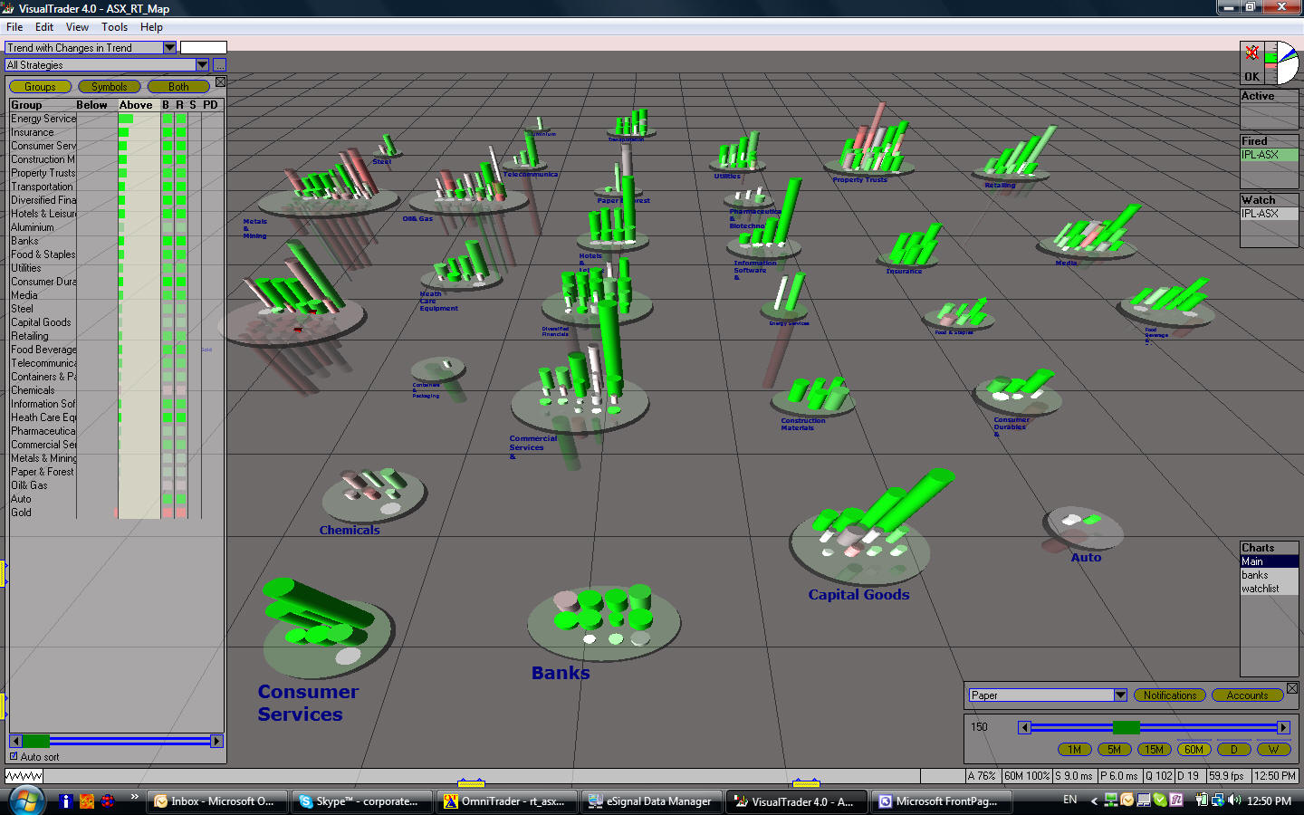
Task: Switch to Skype corporate taskbar window
Action: tap(361, 801)
